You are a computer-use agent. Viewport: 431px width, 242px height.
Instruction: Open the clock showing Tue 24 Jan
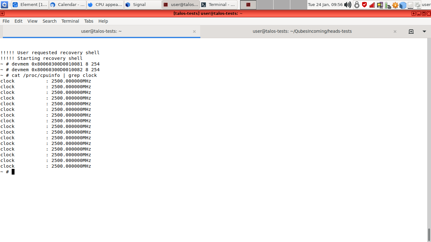[x=325, y=5]
